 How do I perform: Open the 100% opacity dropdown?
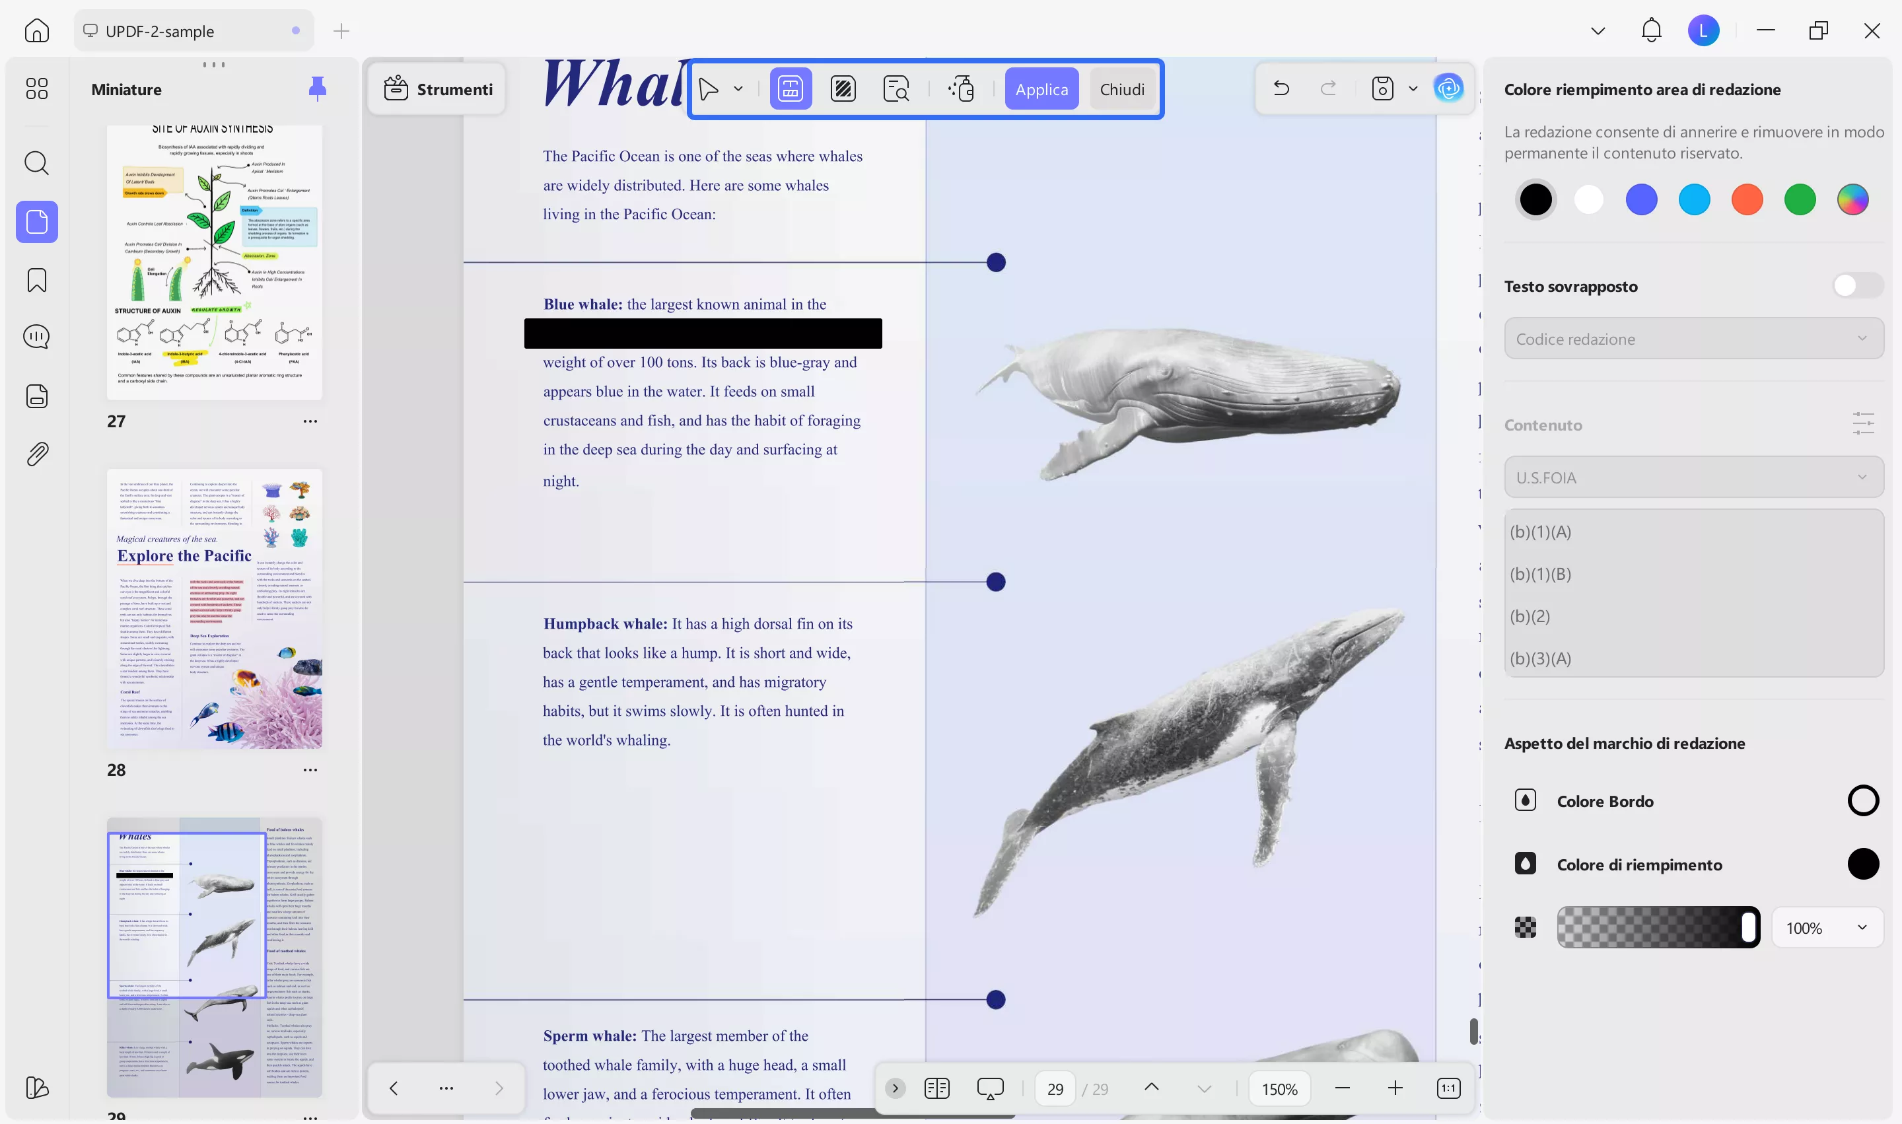[1826, 928]
